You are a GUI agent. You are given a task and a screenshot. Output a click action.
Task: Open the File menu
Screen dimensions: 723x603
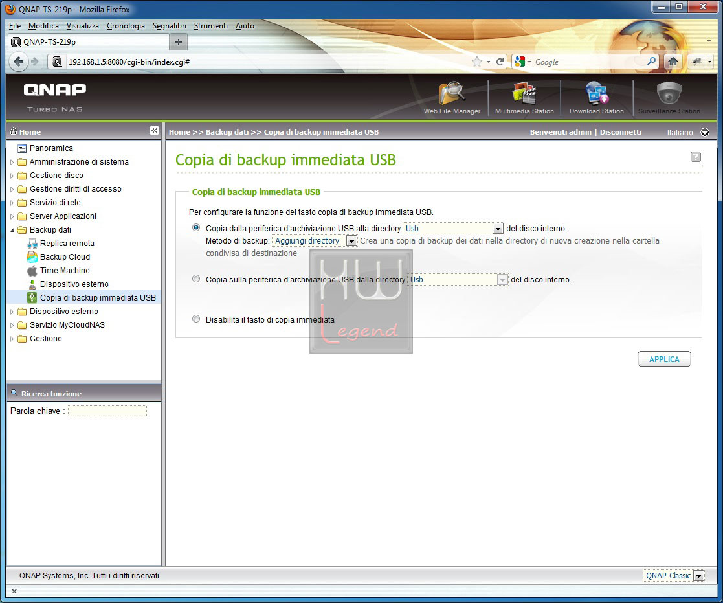pyautogui.click(x=15, y=26)
